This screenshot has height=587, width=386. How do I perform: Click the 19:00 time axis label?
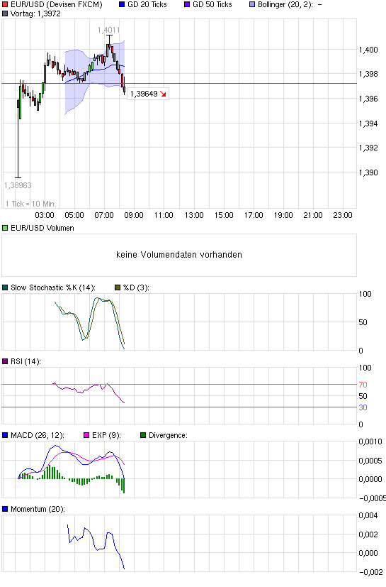tap(283, 215)
